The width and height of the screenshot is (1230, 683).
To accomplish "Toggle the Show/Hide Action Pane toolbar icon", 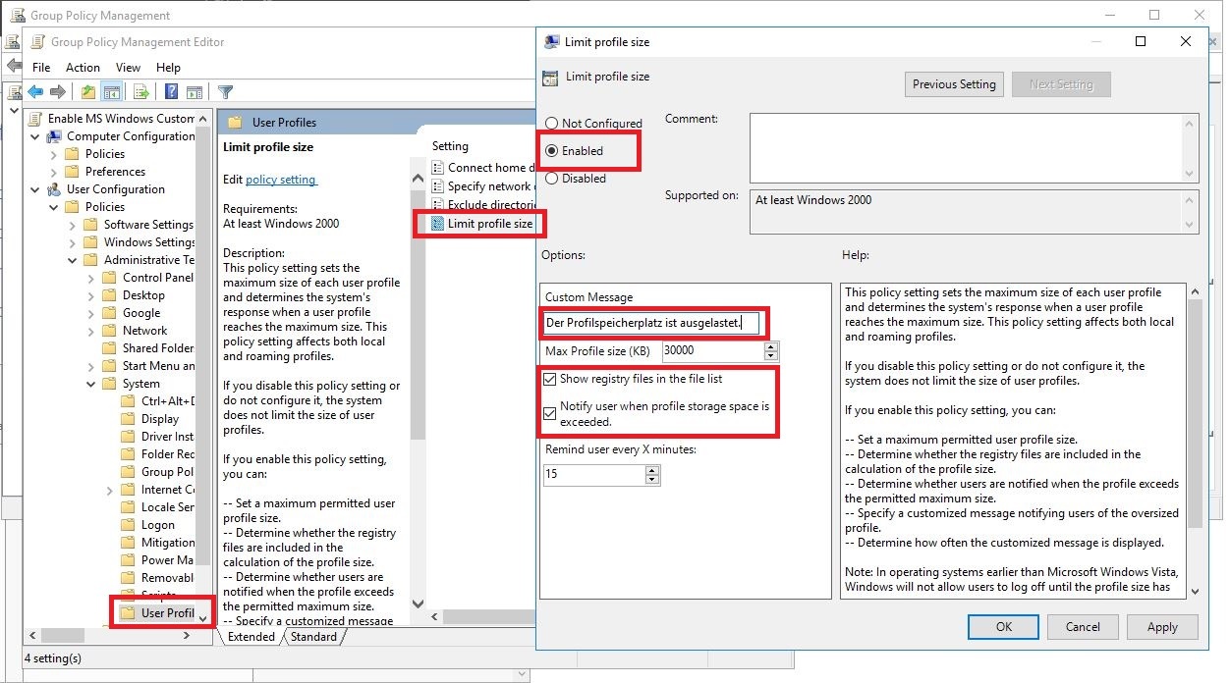I will (x=194, y=92).
